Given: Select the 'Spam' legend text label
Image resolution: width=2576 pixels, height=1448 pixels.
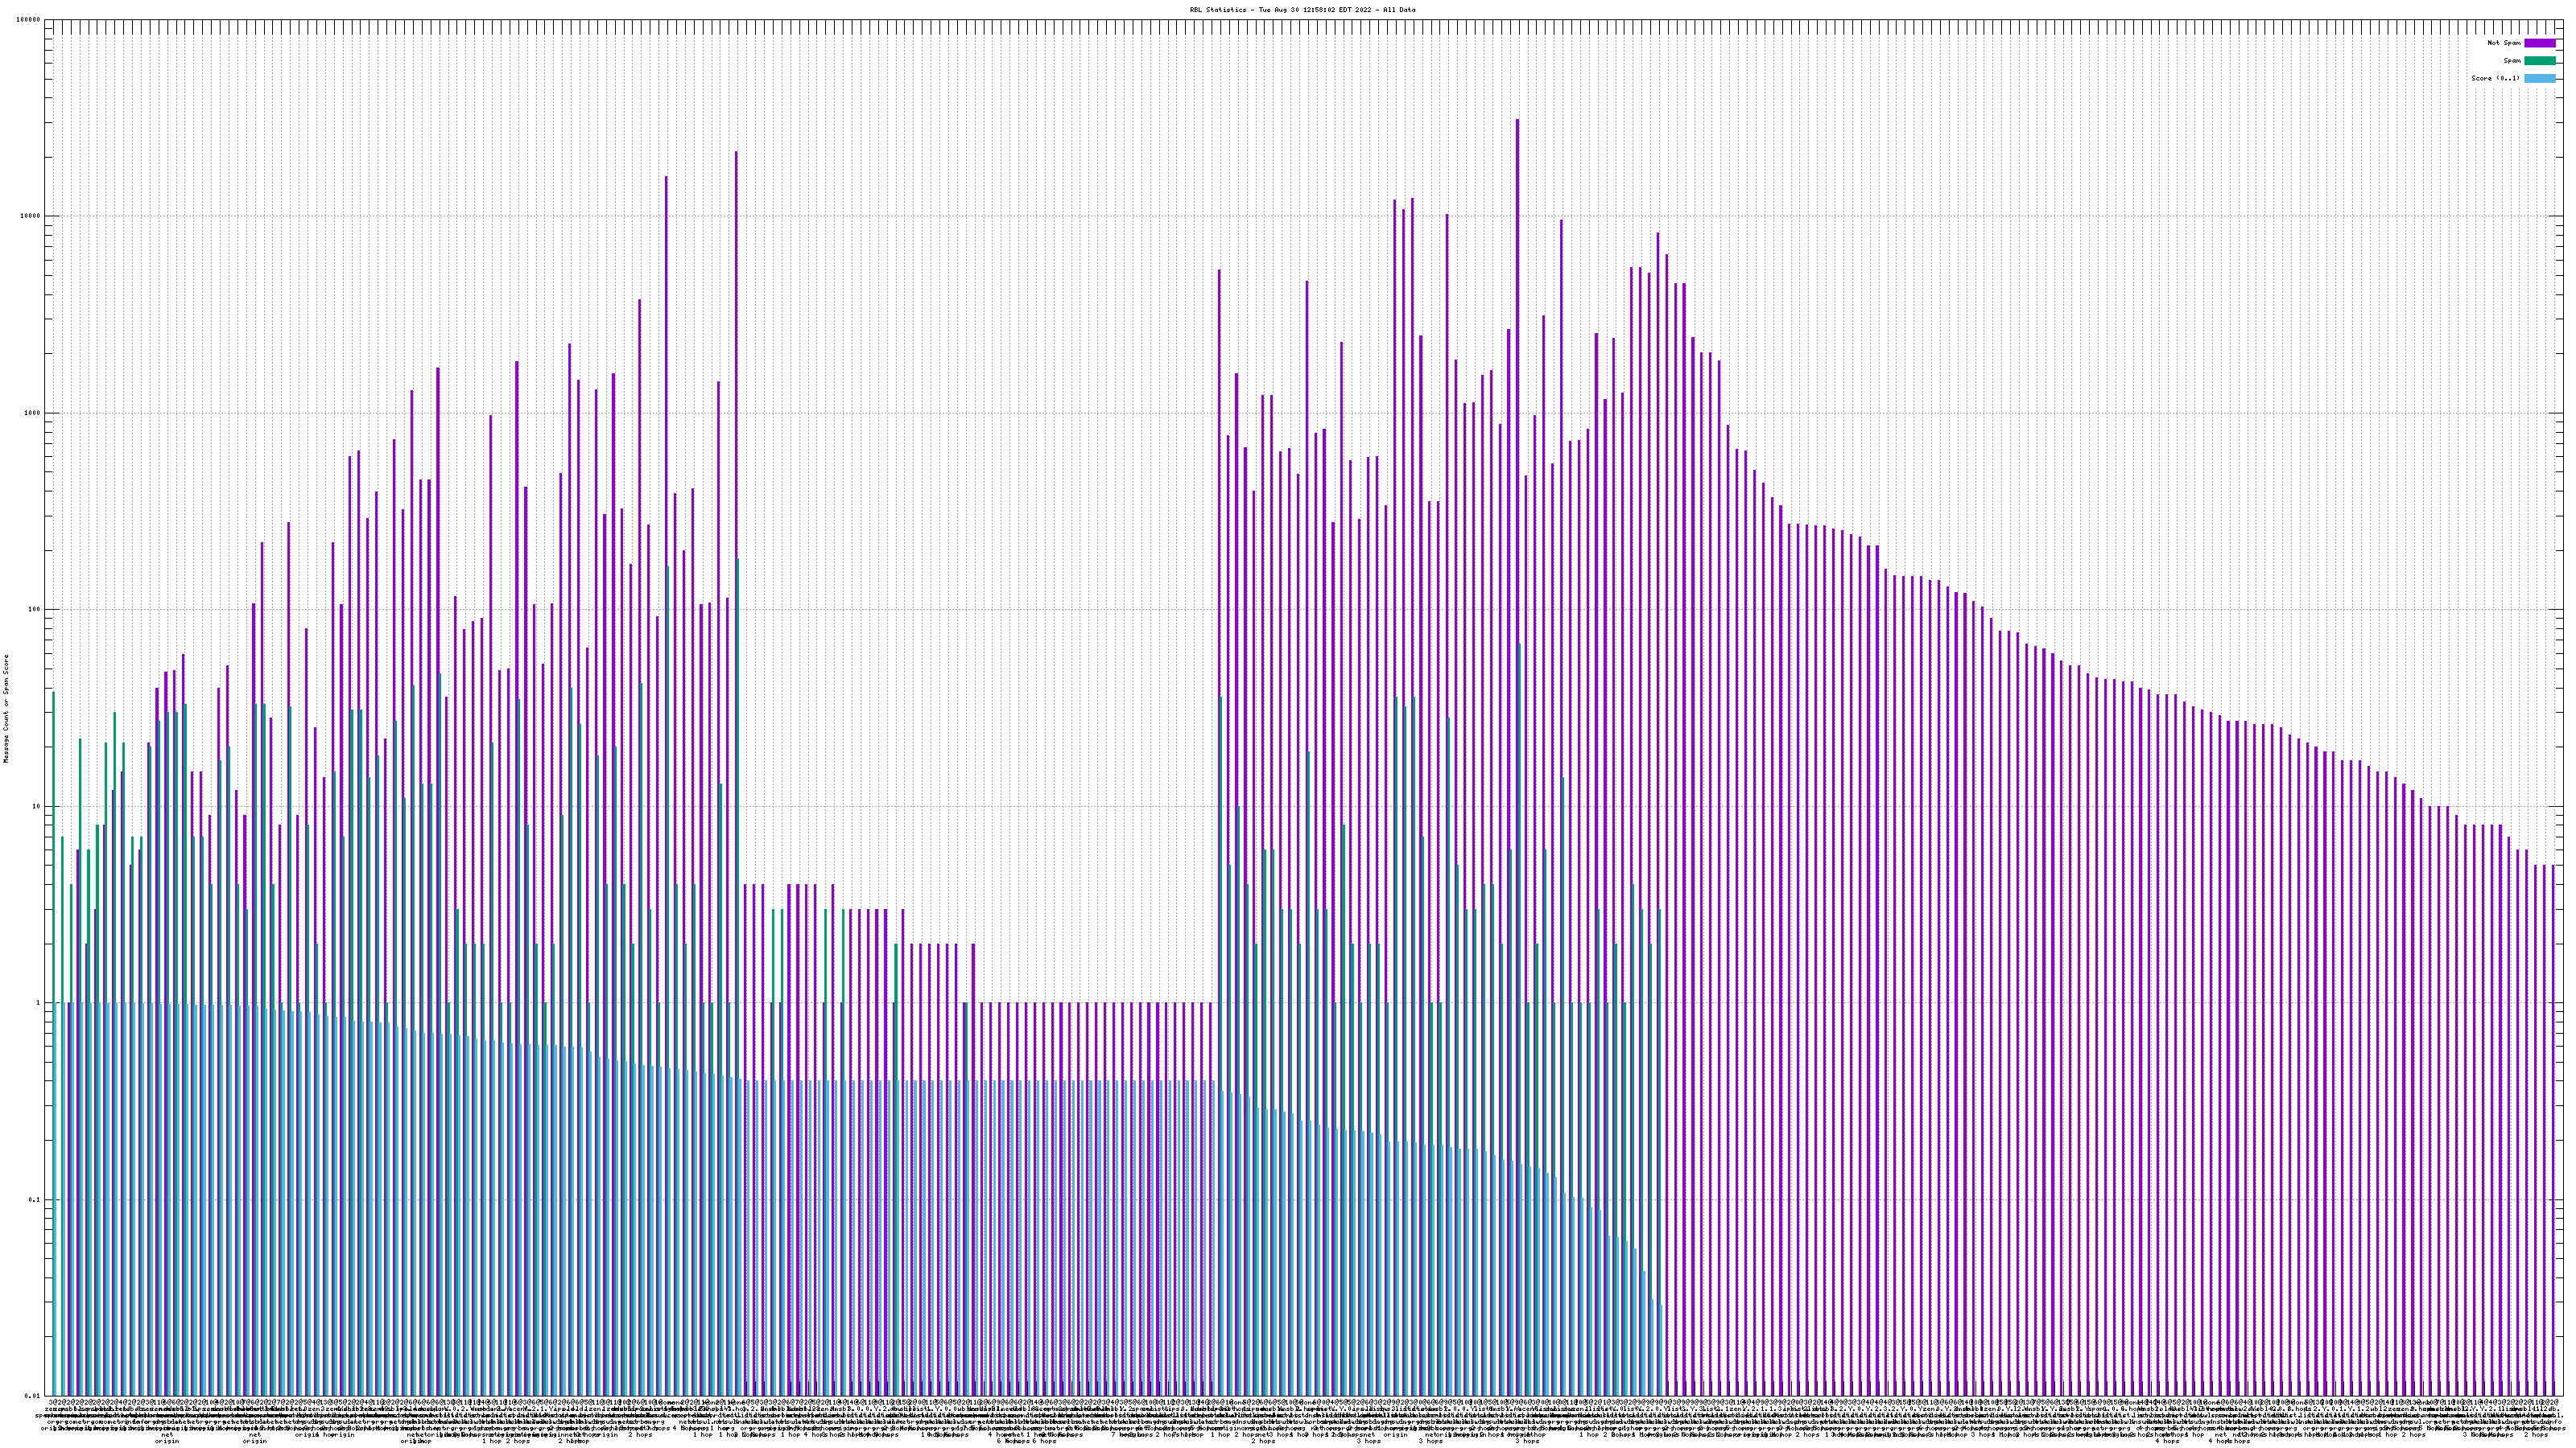Looking at the screenshot, I should 2512,61.
